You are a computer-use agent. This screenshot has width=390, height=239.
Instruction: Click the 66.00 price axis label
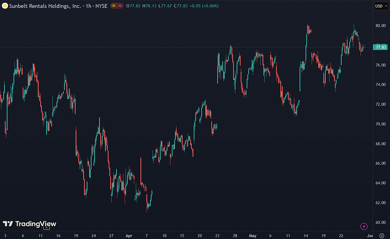coord(380,163)
